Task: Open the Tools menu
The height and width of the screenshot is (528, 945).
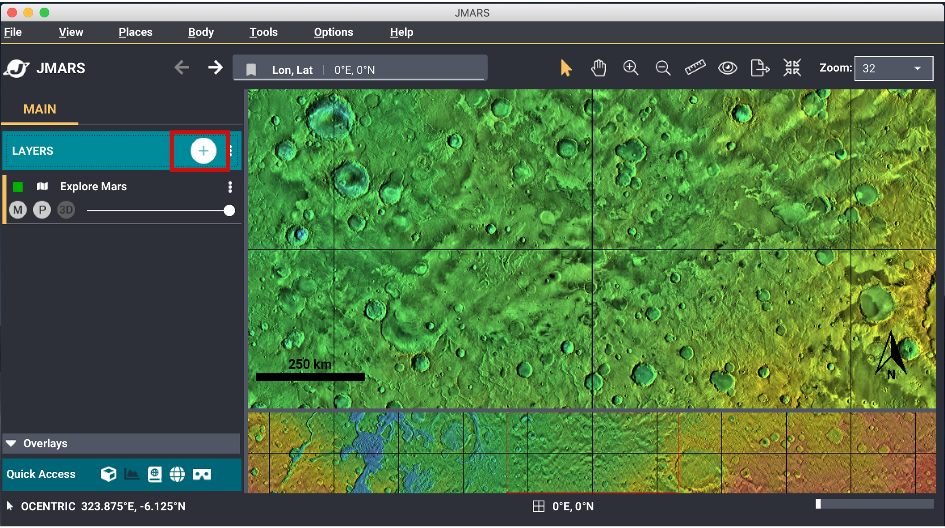Action: tap(264, 32)
